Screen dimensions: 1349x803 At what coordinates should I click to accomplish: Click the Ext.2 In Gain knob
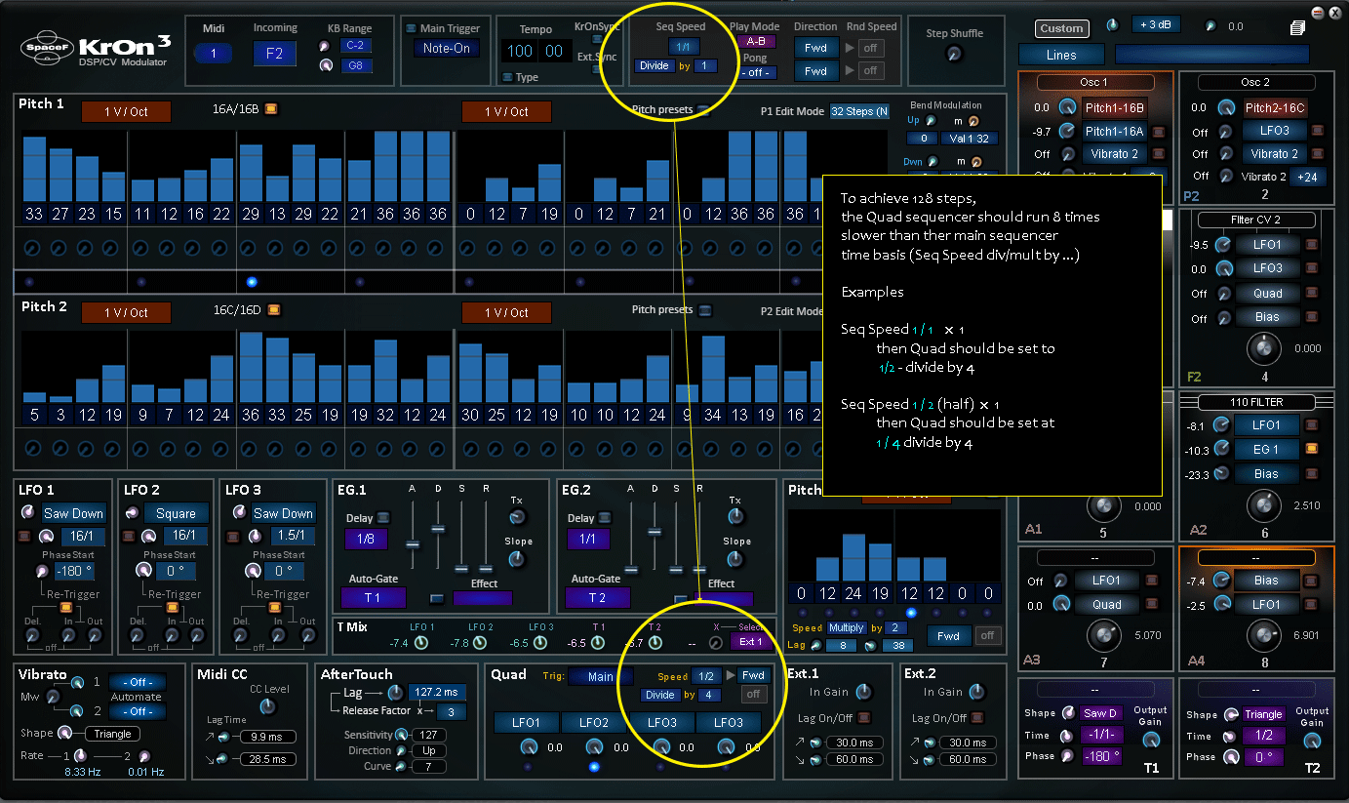click(977, 692)
